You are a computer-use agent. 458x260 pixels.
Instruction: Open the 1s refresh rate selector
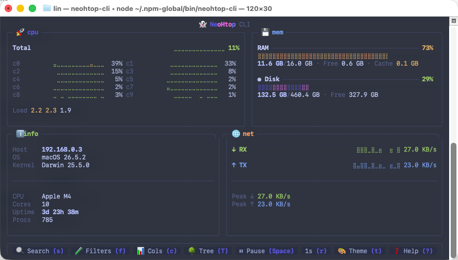[x=316, y=251]
